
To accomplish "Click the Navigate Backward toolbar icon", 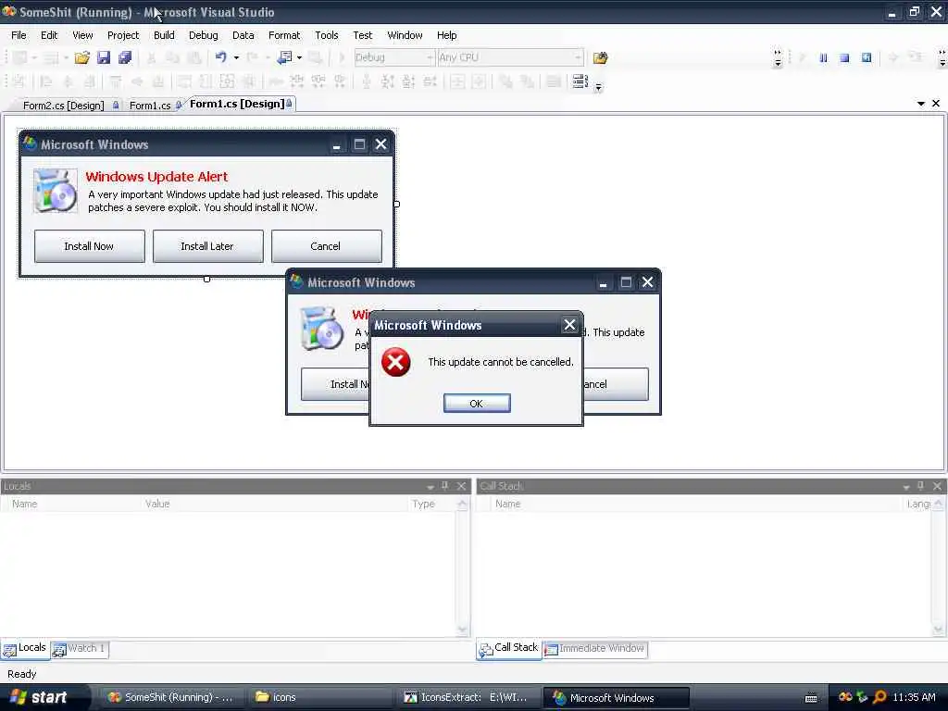I will pyautogui.click(x=284, y=57).
